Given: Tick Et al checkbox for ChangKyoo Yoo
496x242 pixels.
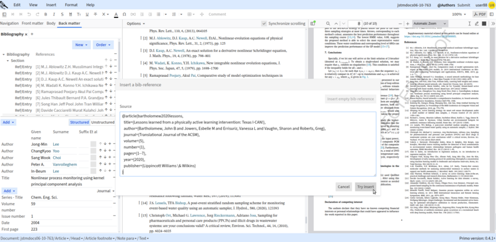Looking at the screenshot, I should coord(93,151).
